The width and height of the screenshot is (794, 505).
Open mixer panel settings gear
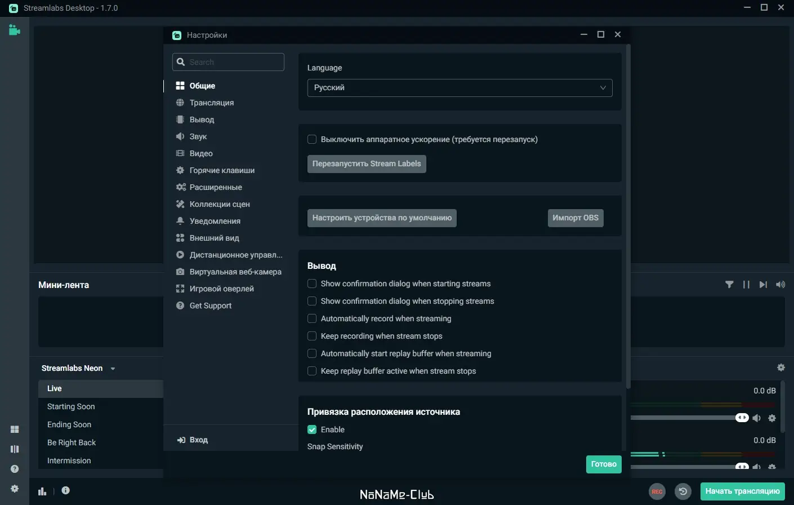781,367
